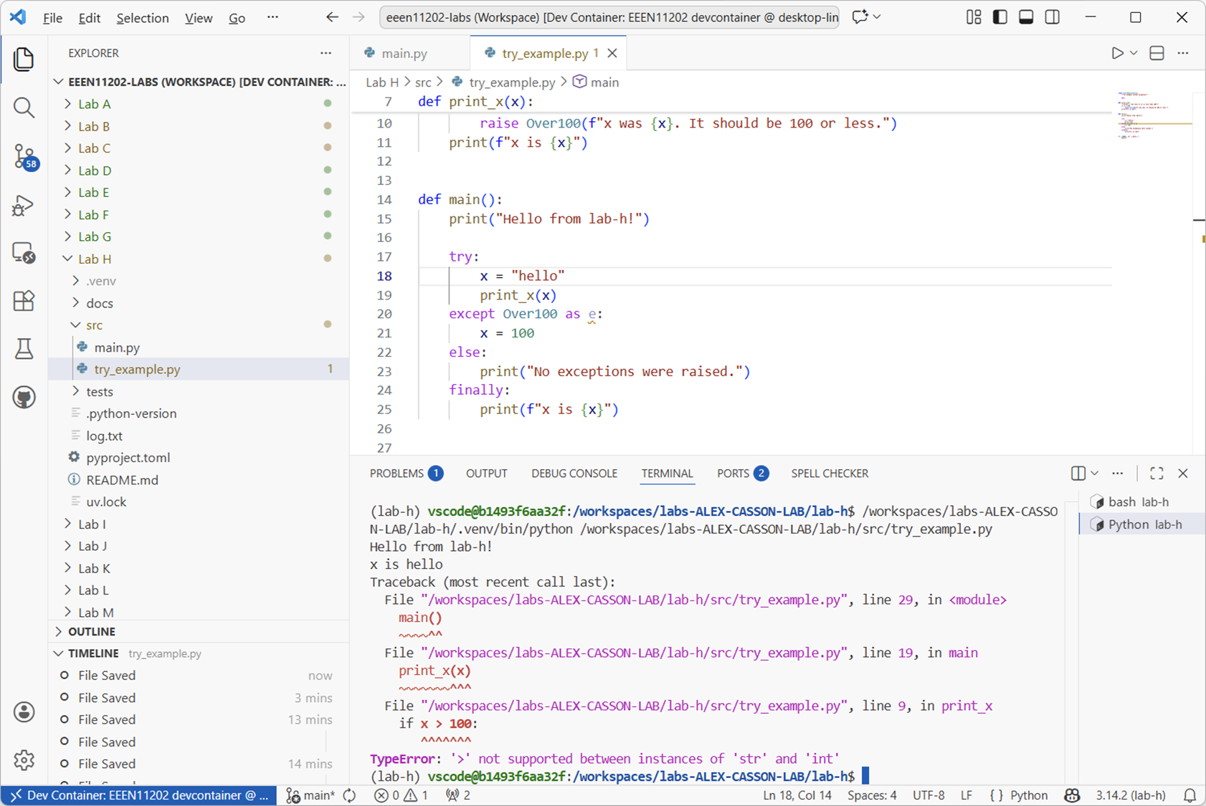This screenshot has width=1206, height=806.
Task: Select the bash lab-h terminal
Action: pyautogui.click(x=1137, y=502)
